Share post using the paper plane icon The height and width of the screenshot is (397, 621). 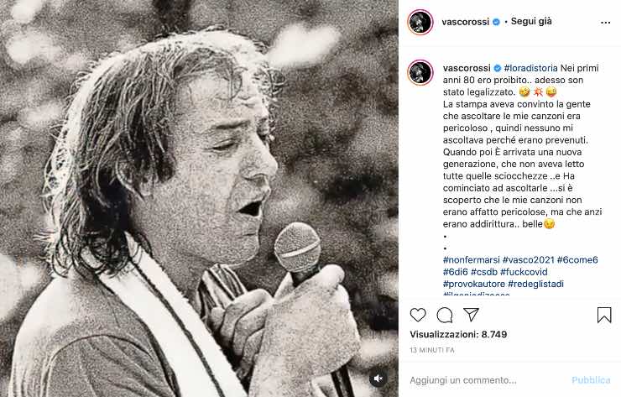(472, 315)
